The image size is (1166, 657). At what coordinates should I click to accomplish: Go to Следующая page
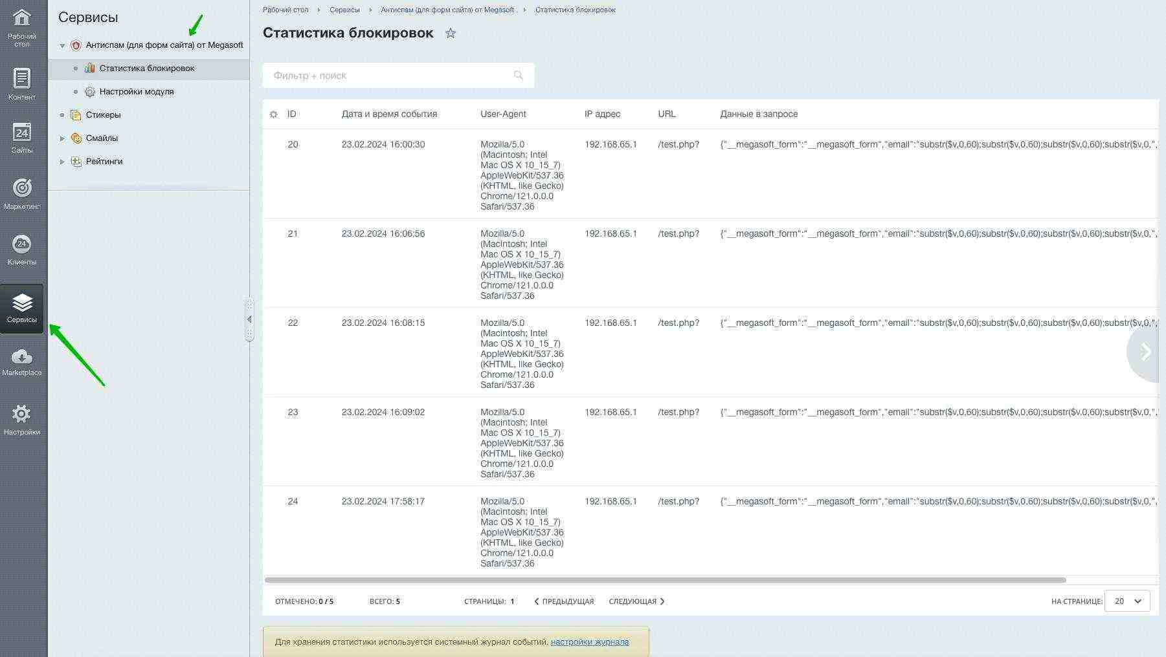pyautogui.click(x=637, y=601)
